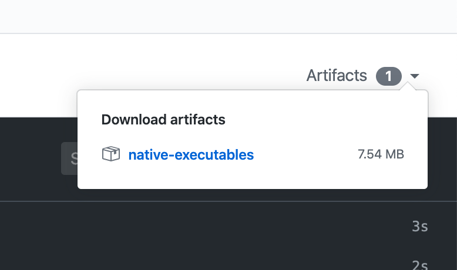Click the package icon beside native-executables
This screenshot has width=457, height=270.
[110, 155]
